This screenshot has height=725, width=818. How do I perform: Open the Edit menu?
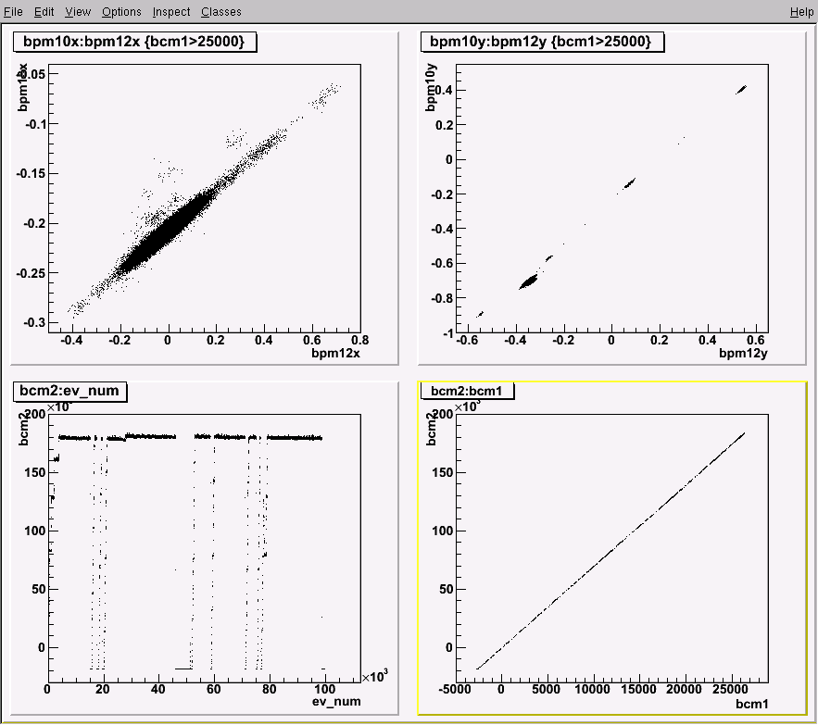44,11
